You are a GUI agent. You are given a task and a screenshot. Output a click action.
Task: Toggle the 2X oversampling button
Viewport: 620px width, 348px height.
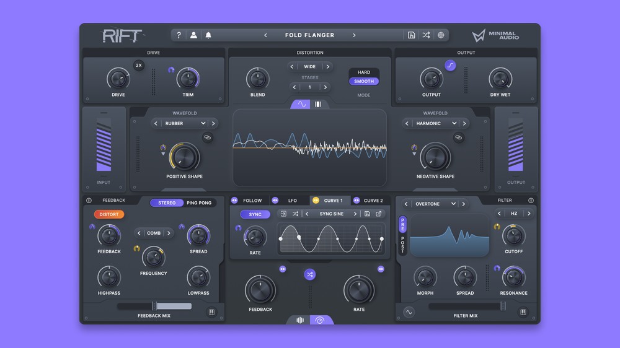[139, 65]
